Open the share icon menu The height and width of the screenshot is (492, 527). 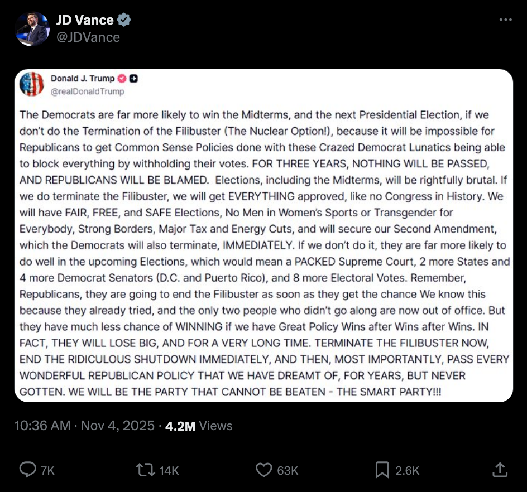coord(500,470)
